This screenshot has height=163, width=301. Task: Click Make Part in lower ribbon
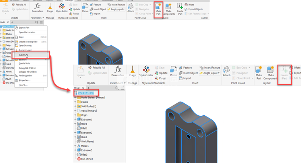(259, 73)
